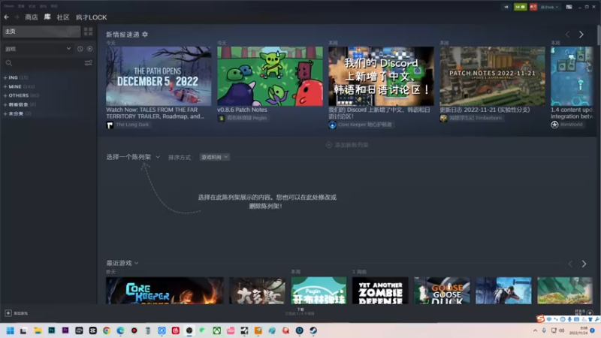The image size is (601, 338).
Task: Expand the 未分类 collection
Action: pos(5,114)
